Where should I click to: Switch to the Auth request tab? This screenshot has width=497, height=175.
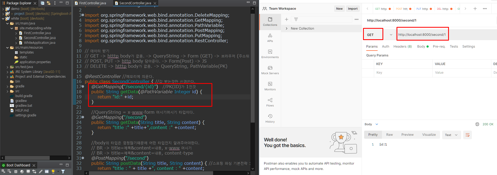tap(385, 47)
